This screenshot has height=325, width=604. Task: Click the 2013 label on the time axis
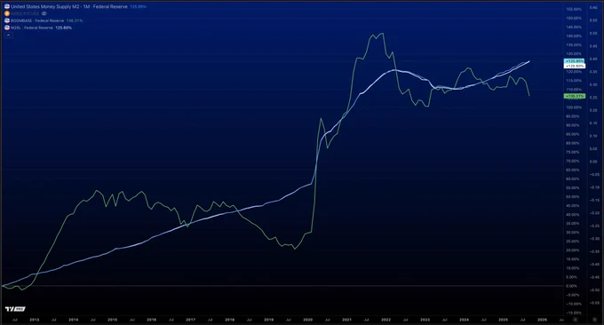click(35, 320)
